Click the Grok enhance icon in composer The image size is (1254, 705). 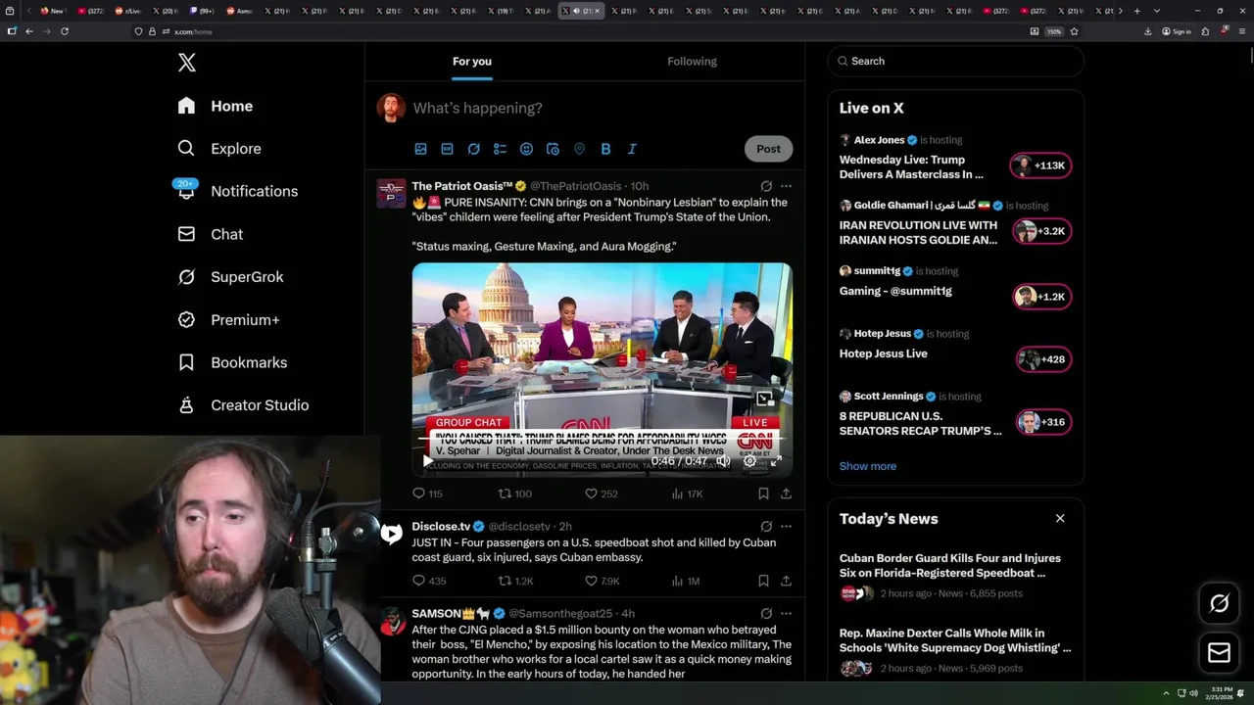pyautogui.click(x=473, y=149)
